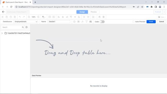
Task: Click the align middle icon
Action: pyautogui.click(x=75, y=17)
